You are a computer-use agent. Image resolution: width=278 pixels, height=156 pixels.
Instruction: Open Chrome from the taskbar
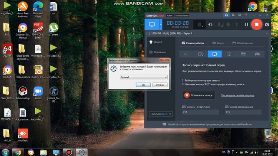pyautogui.click(x=18, y=152)
